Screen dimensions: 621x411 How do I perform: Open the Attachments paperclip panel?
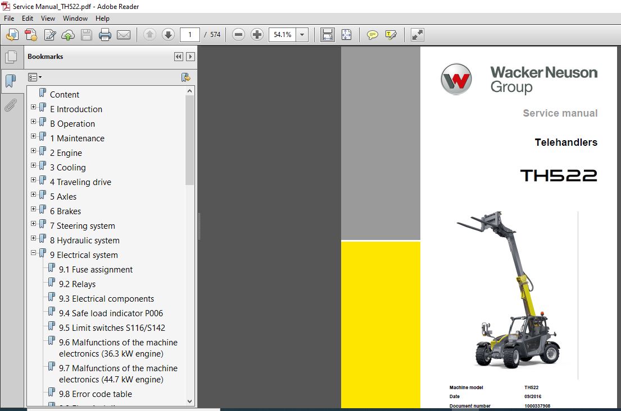point(11,105)
